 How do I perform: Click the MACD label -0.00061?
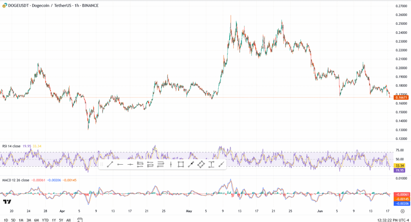[402, 194]
